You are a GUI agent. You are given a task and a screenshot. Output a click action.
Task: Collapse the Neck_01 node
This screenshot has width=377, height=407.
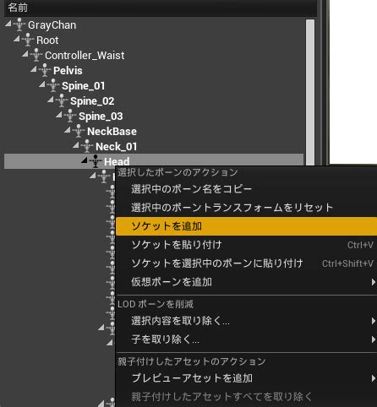pos(76,145)
